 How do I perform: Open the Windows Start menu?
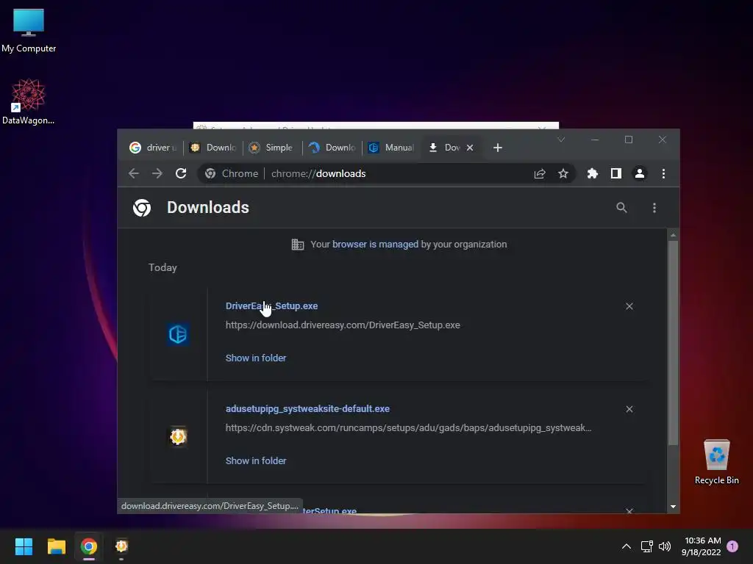(24, 546)
